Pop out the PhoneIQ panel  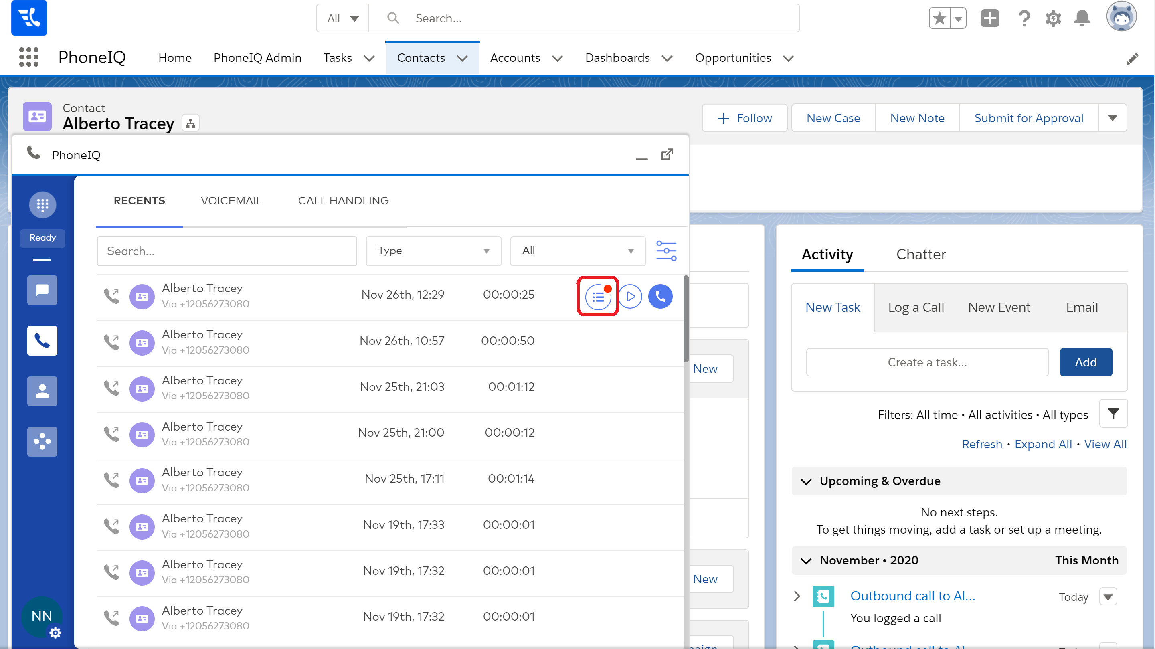pyautogui.click(x=667, y=154)
